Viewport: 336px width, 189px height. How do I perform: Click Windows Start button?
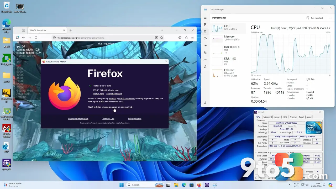pyautogui.click(x=122, y=185)
